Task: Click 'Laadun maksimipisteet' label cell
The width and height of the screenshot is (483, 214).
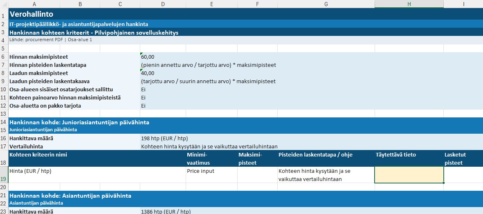Action: pos(74,73)
